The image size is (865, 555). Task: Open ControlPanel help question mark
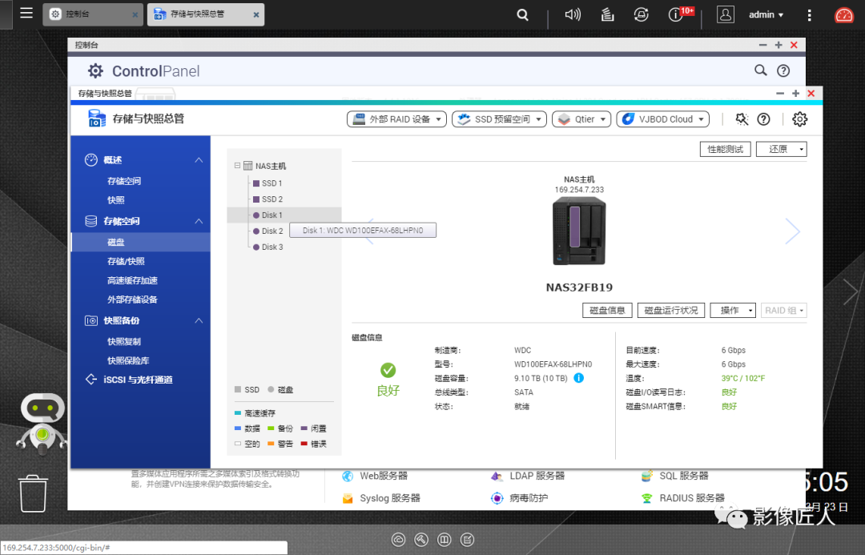[783, 70]
